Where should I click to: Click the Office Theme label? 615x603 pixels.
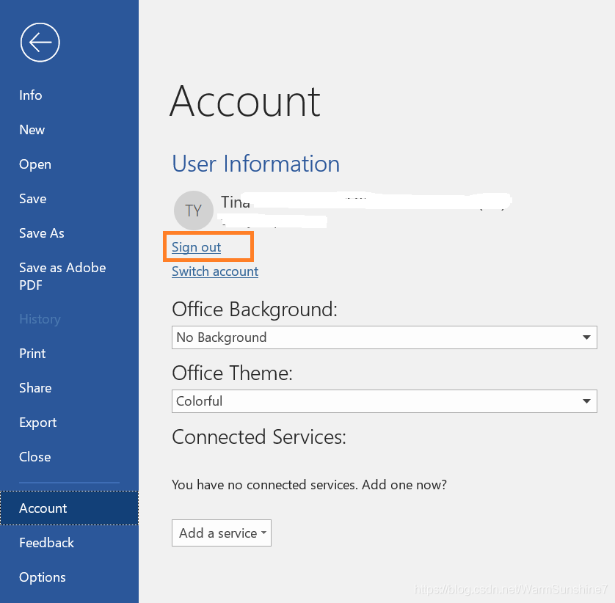click(x=232, y=373)
